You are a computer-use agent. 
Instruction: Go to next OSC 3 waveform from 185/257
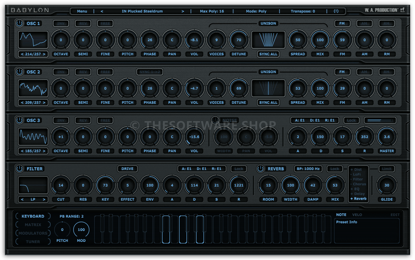pos(44,151)
